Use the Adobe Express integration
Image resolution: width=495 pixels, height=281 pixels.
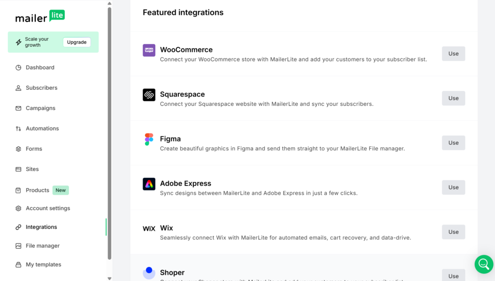[453, 187]
